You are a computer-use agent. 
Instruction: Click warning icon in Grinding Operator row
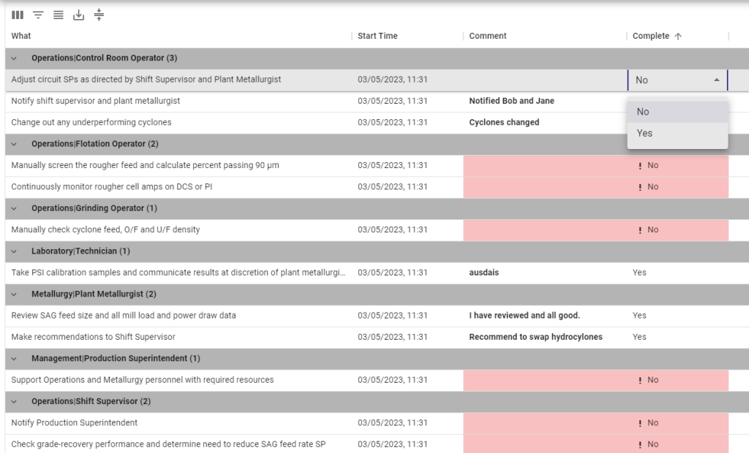coord(640,230)
